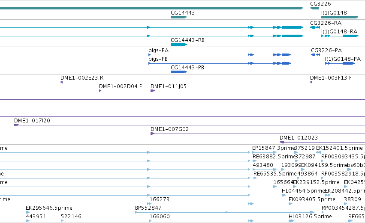Open the 38309 EST label

(x=353, y=199)
